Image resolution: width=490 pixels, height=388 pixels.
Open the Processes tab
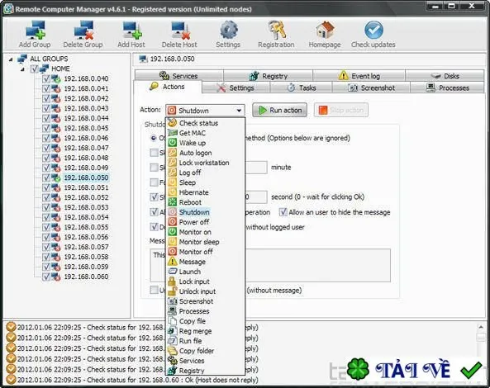[x=447, y=88]
